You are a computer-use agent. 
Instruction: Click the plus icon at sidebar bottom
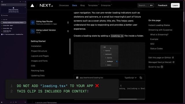point(25,102)
